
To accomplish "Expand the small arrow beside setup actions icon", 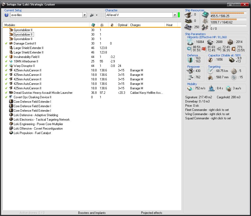I will click(97, 15).
